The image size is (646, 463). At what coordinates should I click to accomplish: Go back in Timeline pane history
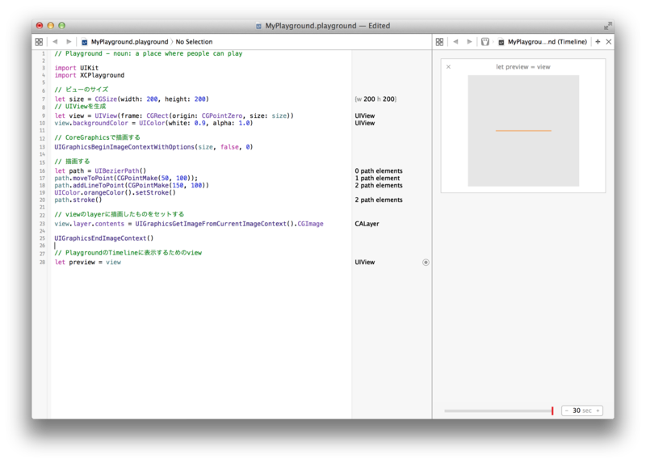point(455,42)
